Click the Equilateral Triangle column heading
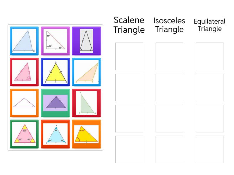 [210, 25]
